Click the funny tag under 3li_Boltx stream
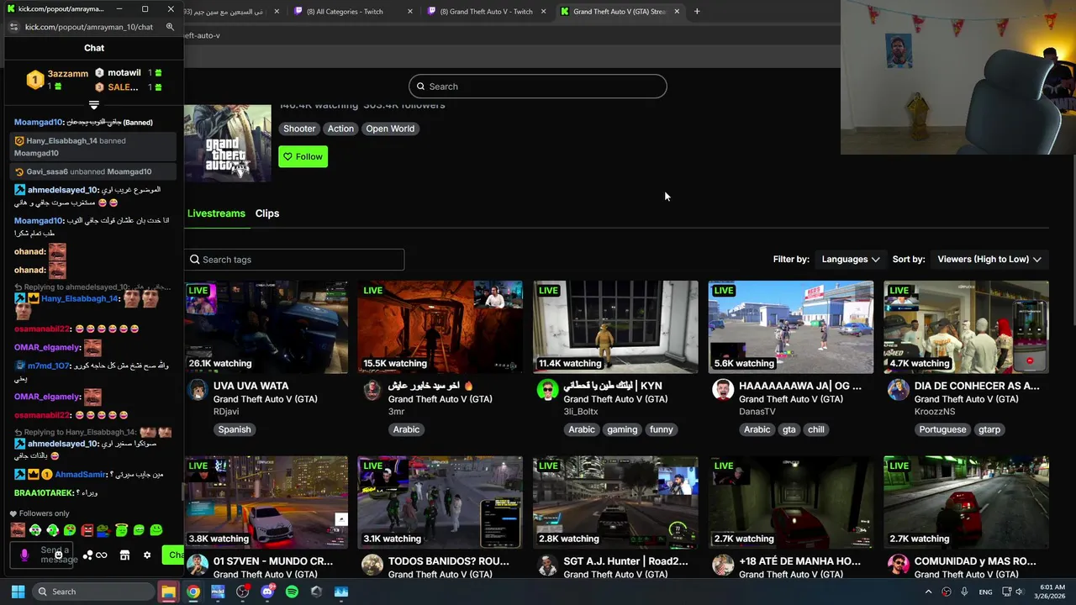1076x605 pixels. (662, 429)
